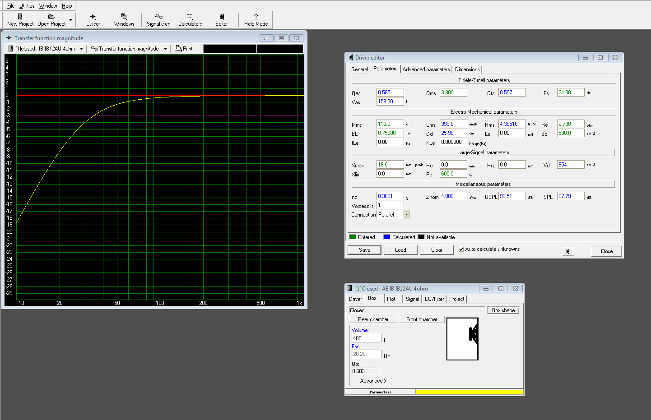This screenshot has width=651, height=420.
Task: Print the transfer function graph
Action: pos(184,49)
